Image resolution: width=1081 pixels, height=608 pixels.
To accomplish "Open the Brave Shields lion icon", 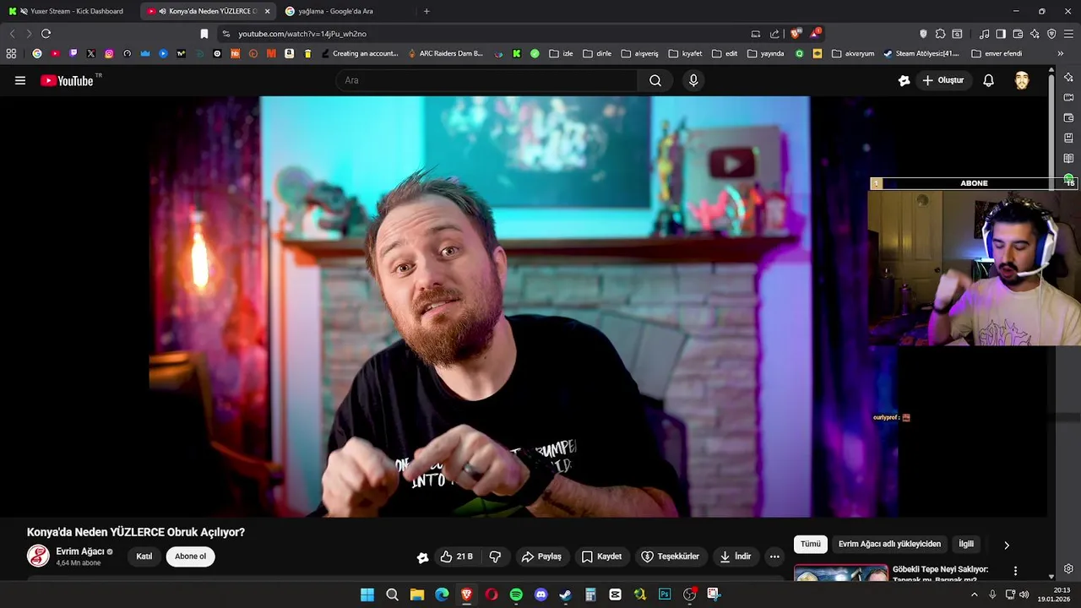I will 796,34.
